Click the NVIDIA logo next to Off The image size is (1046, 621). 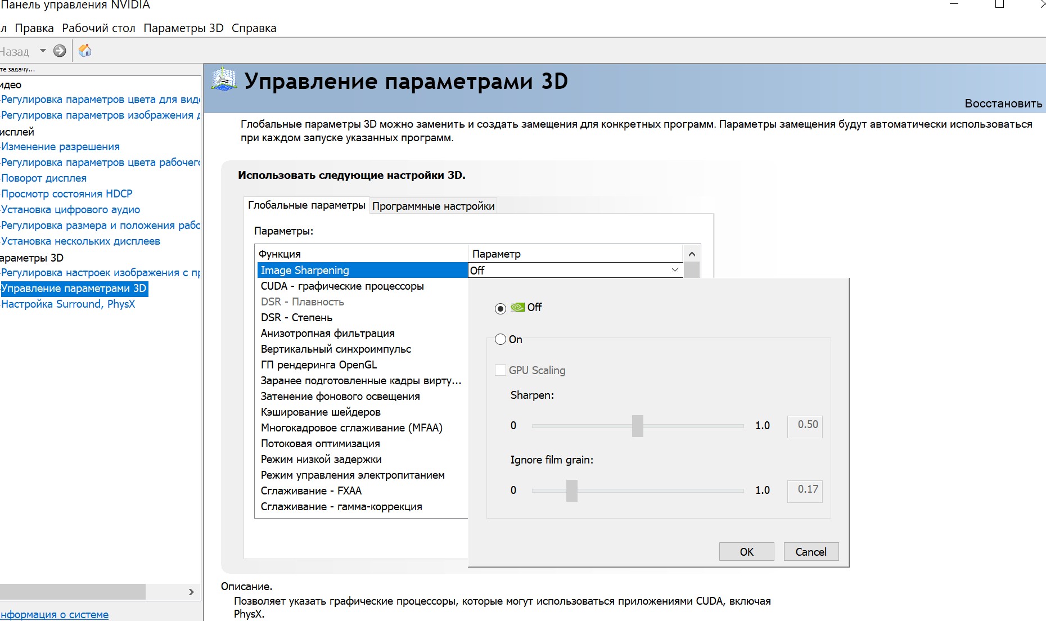[517, 307]
